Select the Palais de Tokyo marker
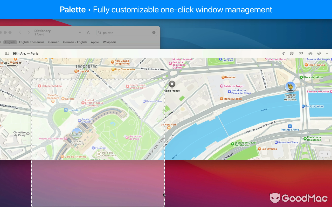The image size is (332, 207). pyautogui.click(x=222, y=86)
